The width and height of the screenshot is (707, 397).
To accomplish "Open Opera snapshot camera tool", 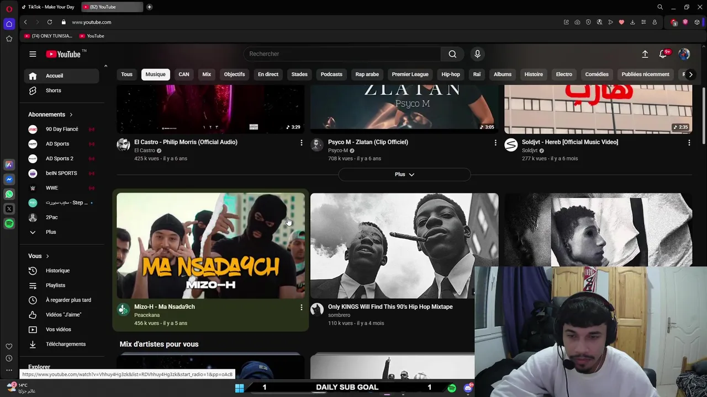I will point(577,22).
